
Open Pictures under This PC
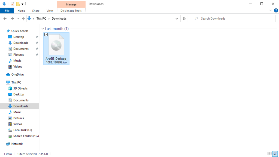(x=19, y=118)
